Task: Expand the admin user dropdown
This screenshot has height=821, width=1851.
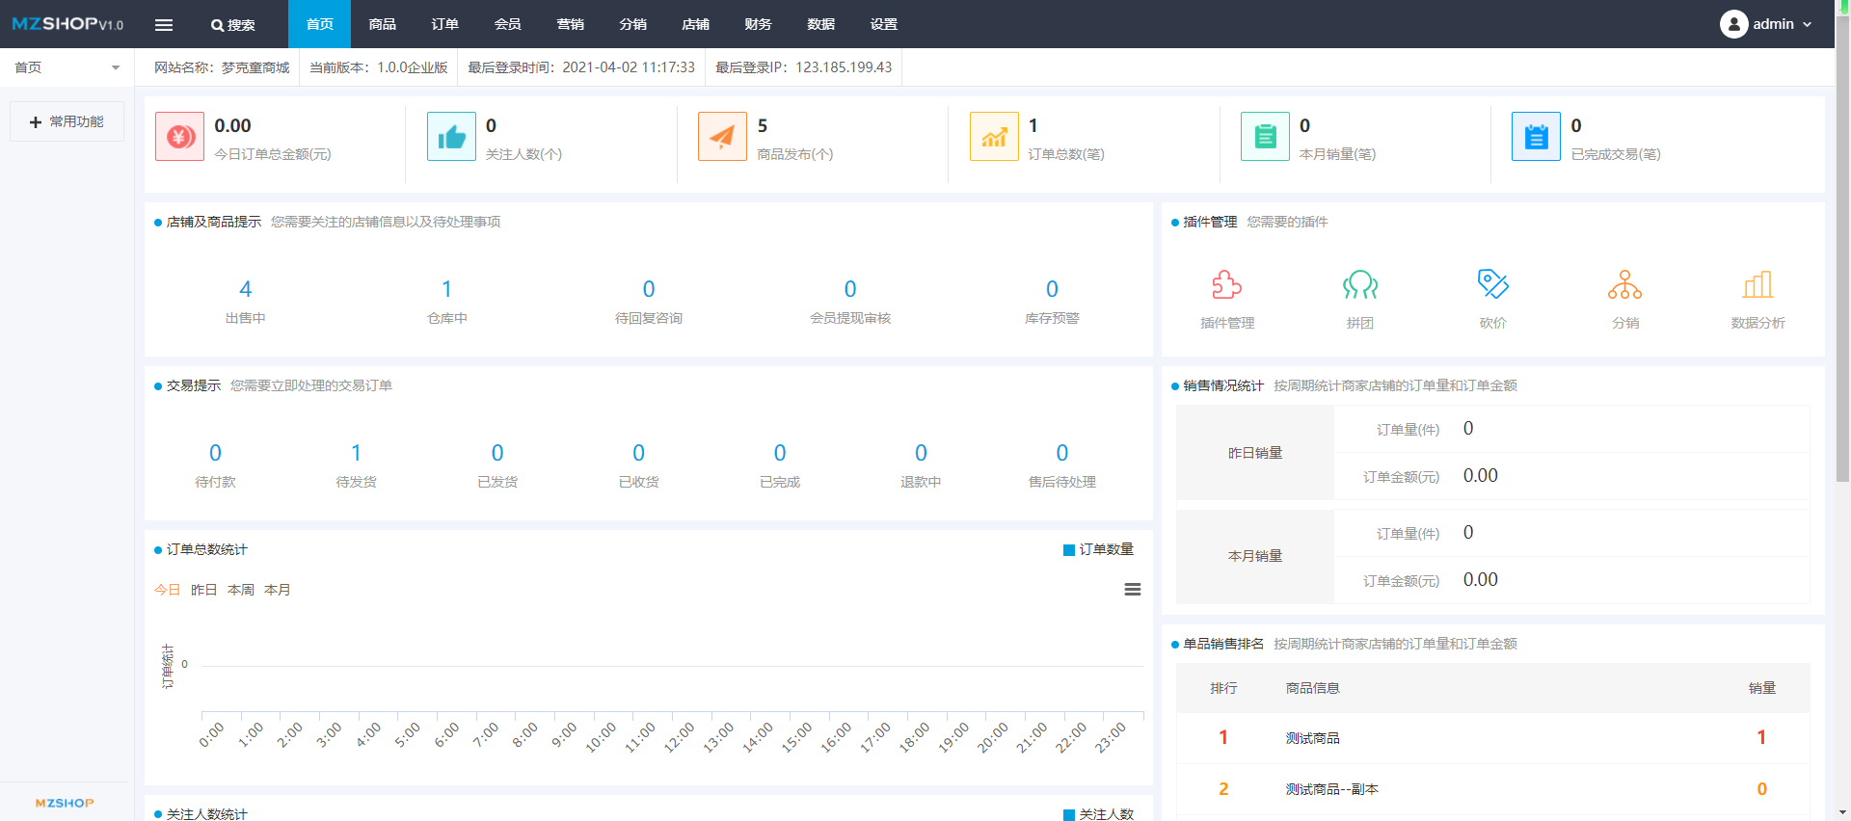Action: point(1766,24)
